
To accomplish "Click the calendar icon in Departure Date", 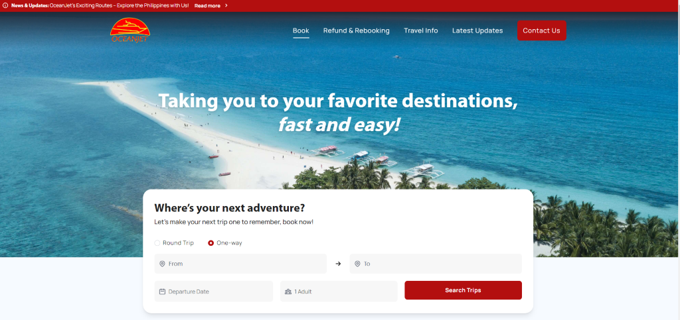I will pyautogui.click(x=162, y=292).
